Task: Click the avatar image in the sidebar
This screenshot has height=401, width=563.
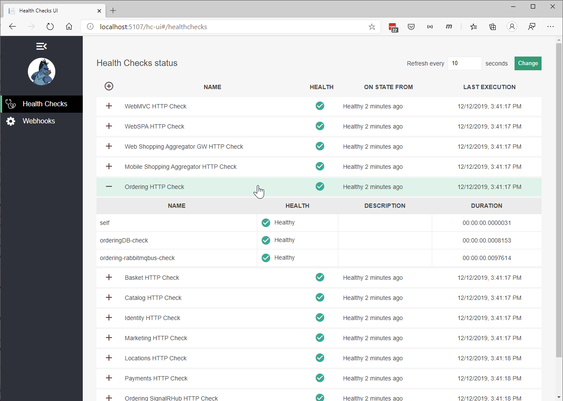Action: [x=41, y=72]
